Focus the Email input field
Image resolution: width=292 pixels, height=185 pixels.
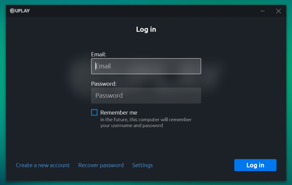[x=146, y=66]
